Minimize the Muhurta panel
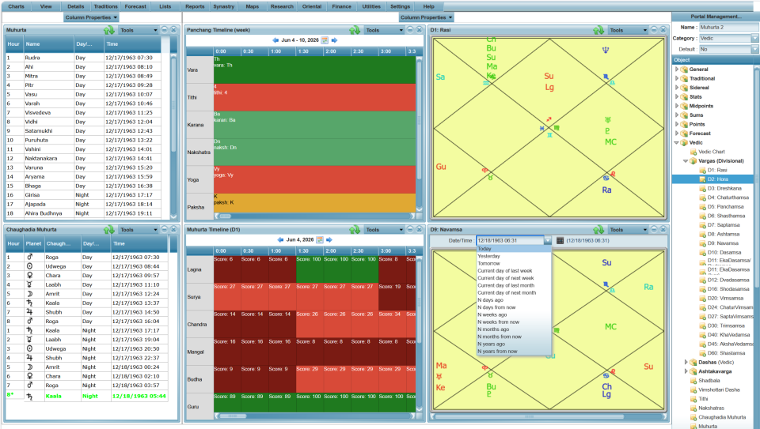The height and width of the screenshot is (429, 760). point(165,30)
